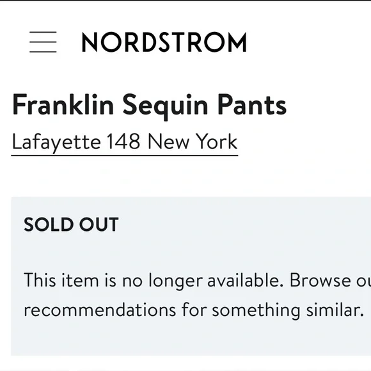Tap the three-line menu icon beside Nordstrom
This screenshot has width=371, height=371.
(x=43, y=42)
